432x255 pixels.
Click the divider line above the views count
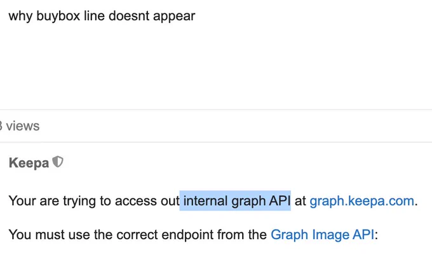click(216, 110)
